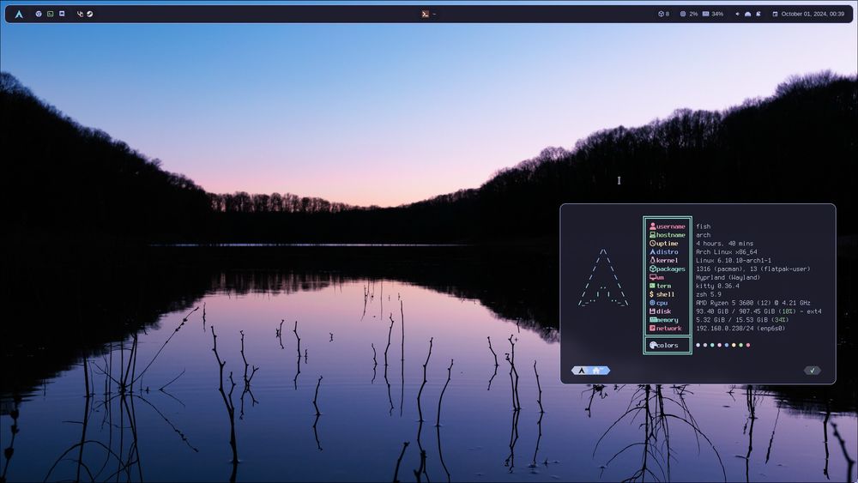
Task: Click the home directory prompt segment
Action: [x=597, y=371]
